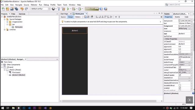Toggle the defaultCapable checkbox
This screenshot has height=110, width=195.
[180, 75]
